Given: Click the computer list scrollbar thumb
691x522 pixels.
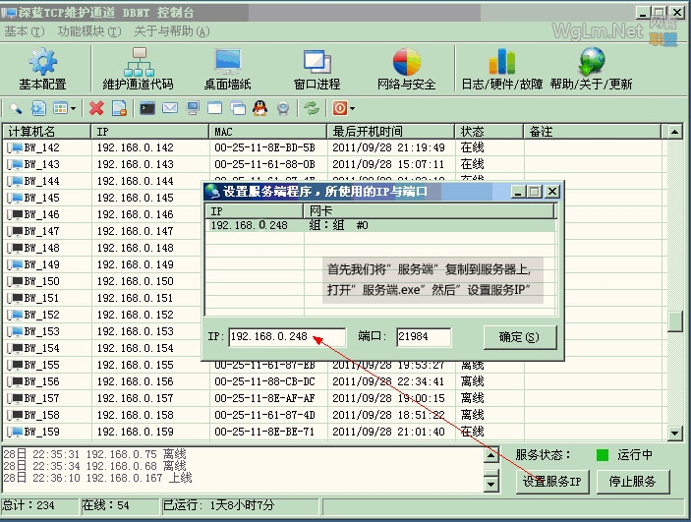Looking at the screenshot, I should (x=674, y=321).
